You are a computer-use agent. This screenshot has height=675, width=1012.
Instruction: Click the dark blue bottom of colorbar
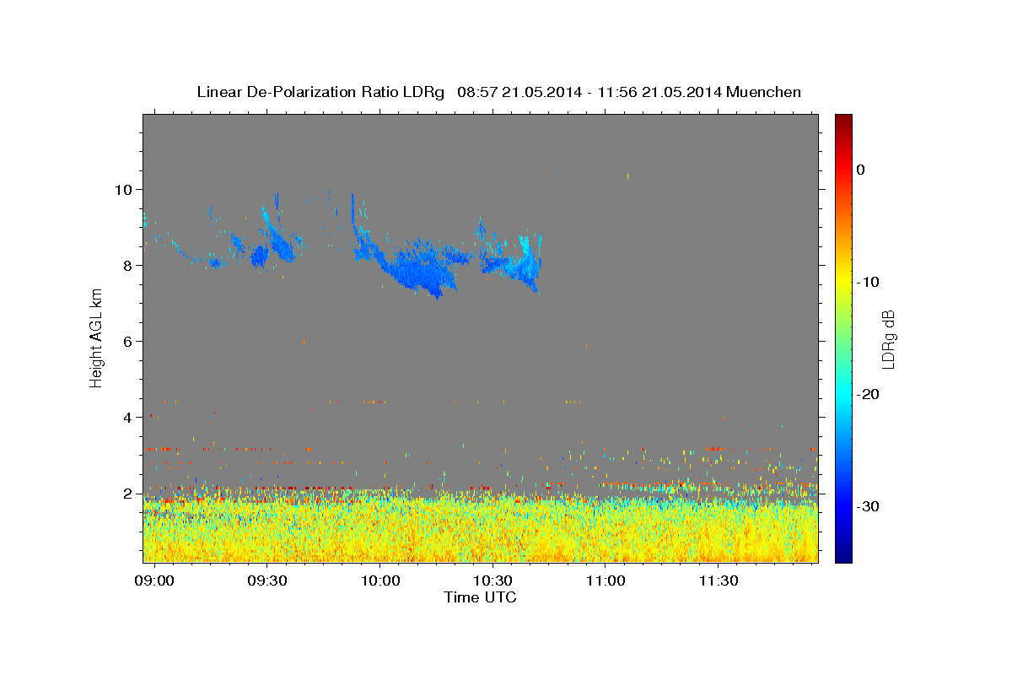click(x=843, y=555)
